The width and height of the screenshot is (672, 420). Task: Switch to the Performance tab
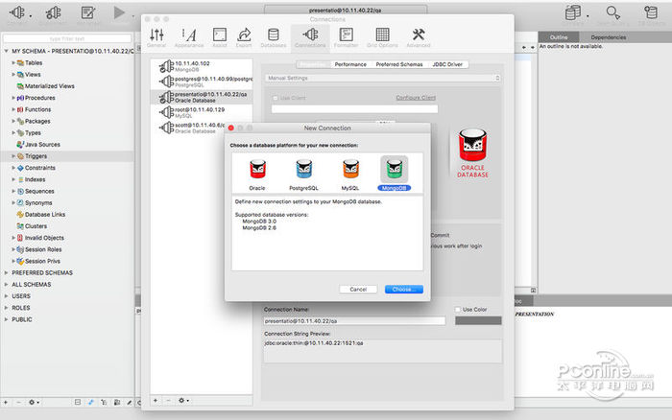coord(350,64)
